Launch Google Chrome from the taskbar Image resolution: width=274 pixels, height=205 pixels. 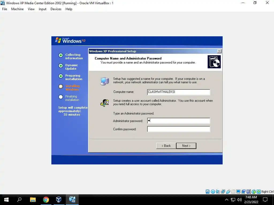pos(46,200)
